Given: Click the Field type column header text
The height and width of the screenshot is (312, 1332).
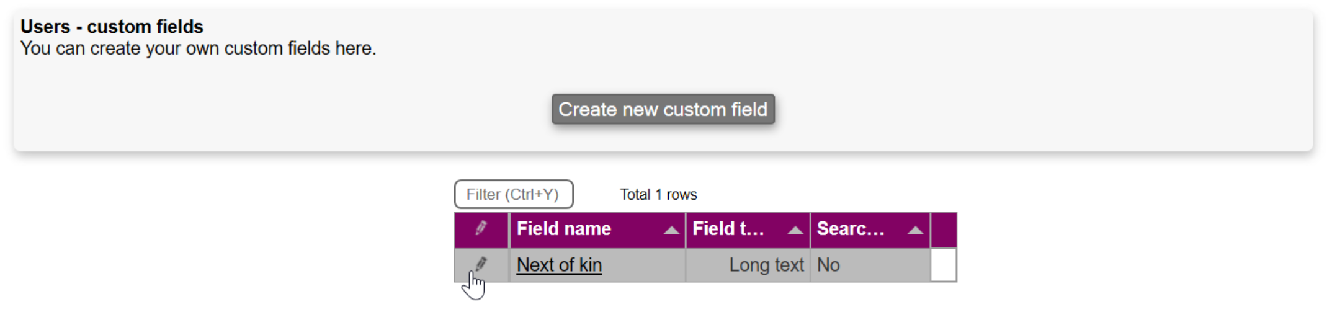Looking at the screenshot, I should coord(728,229).
